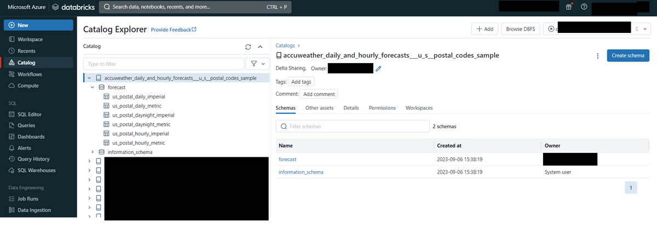This screenshot has width=657, height=228.
Task: Expand the information_schema tree node
Action: tap(93, 152)
